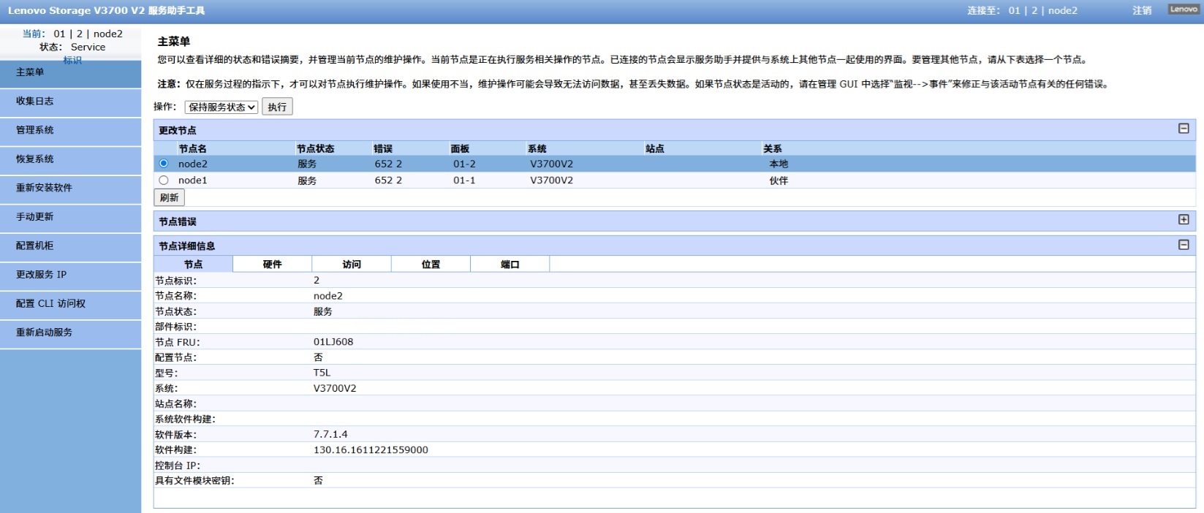
Task: Click the software version 7.7.1.4
Action: pos(330,434)
